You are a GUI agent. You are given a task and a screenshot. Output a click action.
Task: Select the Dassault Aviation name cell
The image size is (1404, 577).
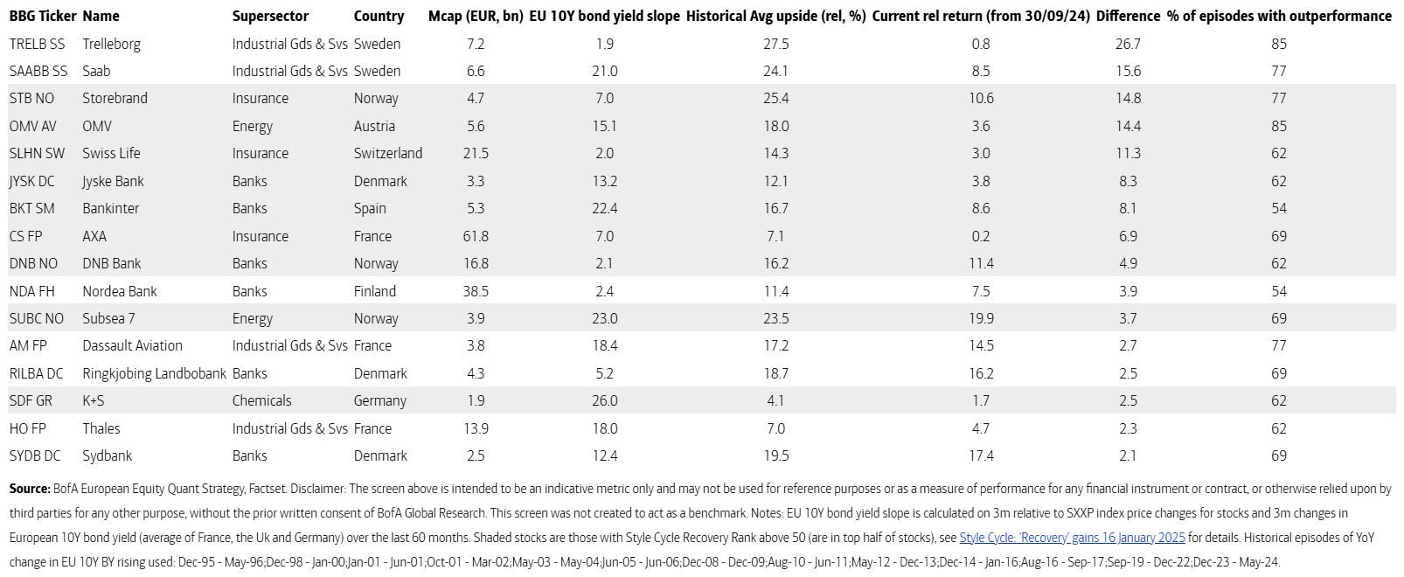click(132, 345)
